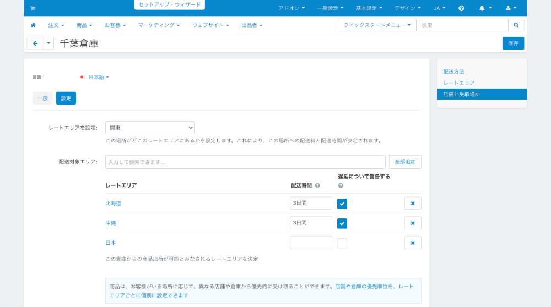Click the search magnifier button
The height and width of the screenshot is (307, 551).
click(516, 25)
